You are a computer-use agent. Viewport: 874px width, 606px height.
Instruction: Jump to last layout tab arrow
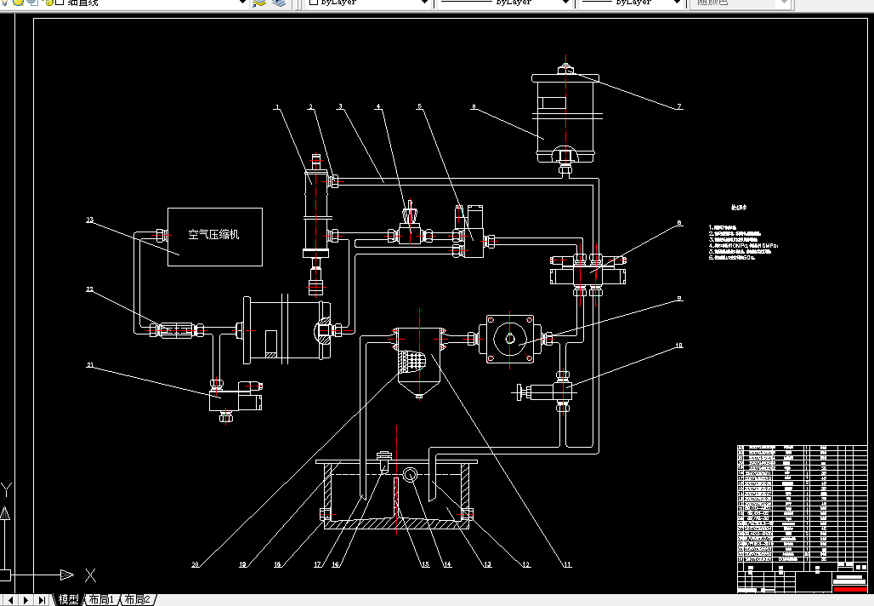[x=42, y=600]
